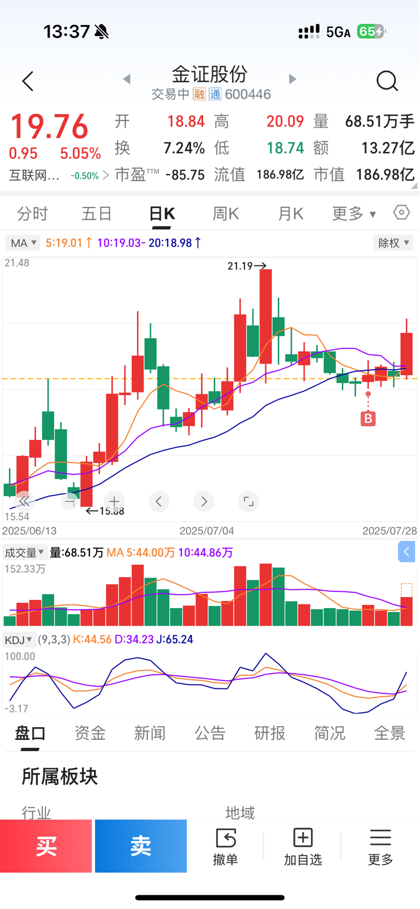Image resolution: width=420 pixels, height=909 pixels.
Task: Tap turnover rate 7.24%
Action: point(184,148)
